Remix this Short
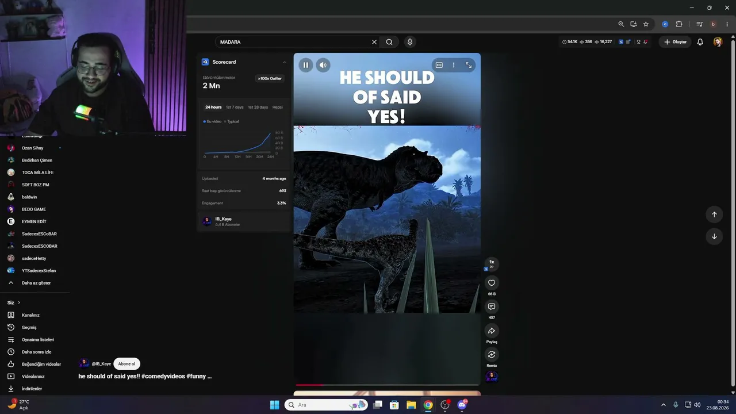736x414 pixels. point(492,355)
